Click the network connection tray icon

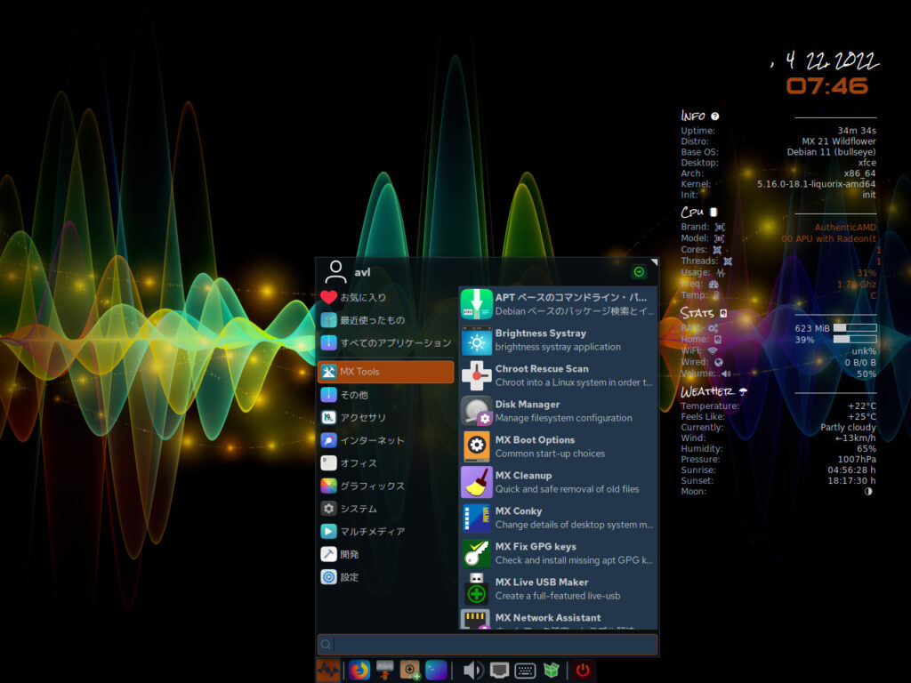pyautogui.click(x=500, y=671)
